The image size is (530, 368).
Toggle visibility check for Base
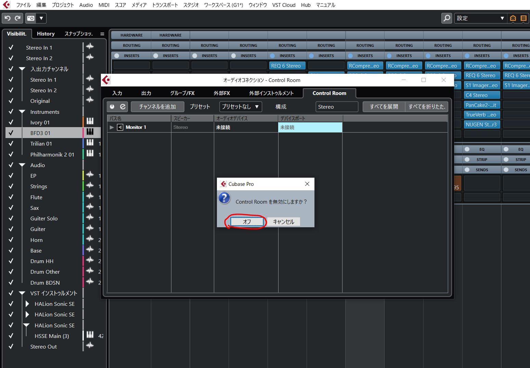point(11,250)
